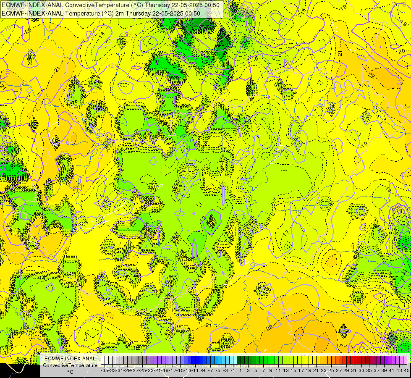Click the 'ECMWF-INDEX-ANAL' label in the legend

coord(70,359)
